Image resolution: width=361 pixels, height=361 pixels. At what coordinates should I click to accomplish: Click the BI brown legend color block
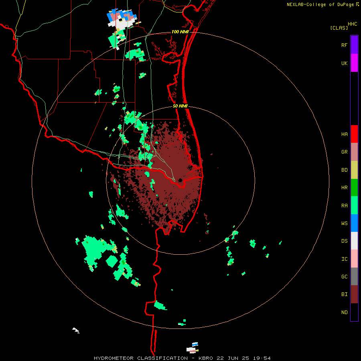point(354,294)
